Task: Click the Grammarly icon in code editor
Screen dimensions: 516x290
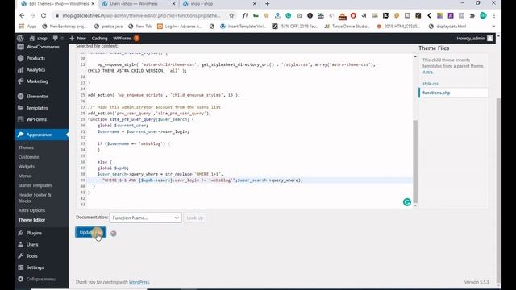Action: [407, 202]
